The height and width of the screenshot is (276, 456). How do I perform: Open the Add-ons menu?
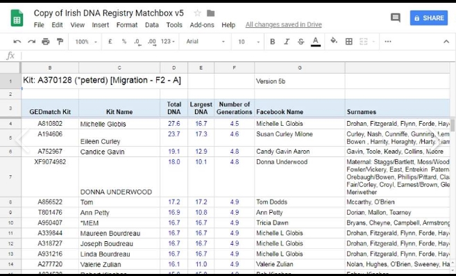(202, 25)
